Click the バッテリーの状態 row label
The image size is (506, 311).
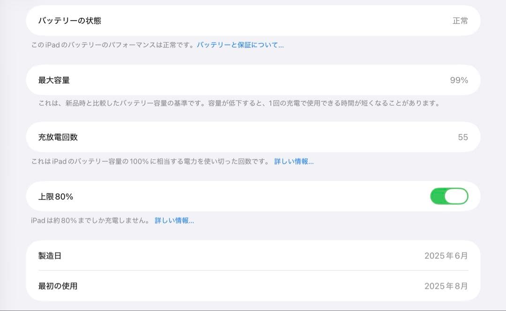click(69, 21)
